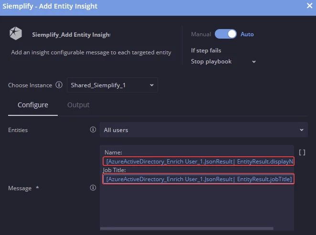Image resolution: width=316 pixels, height=235 pixels.
Task: Click the Siemplify_Add Entity Insight step name
Action: pyautogui.click(x=71, y=35)
